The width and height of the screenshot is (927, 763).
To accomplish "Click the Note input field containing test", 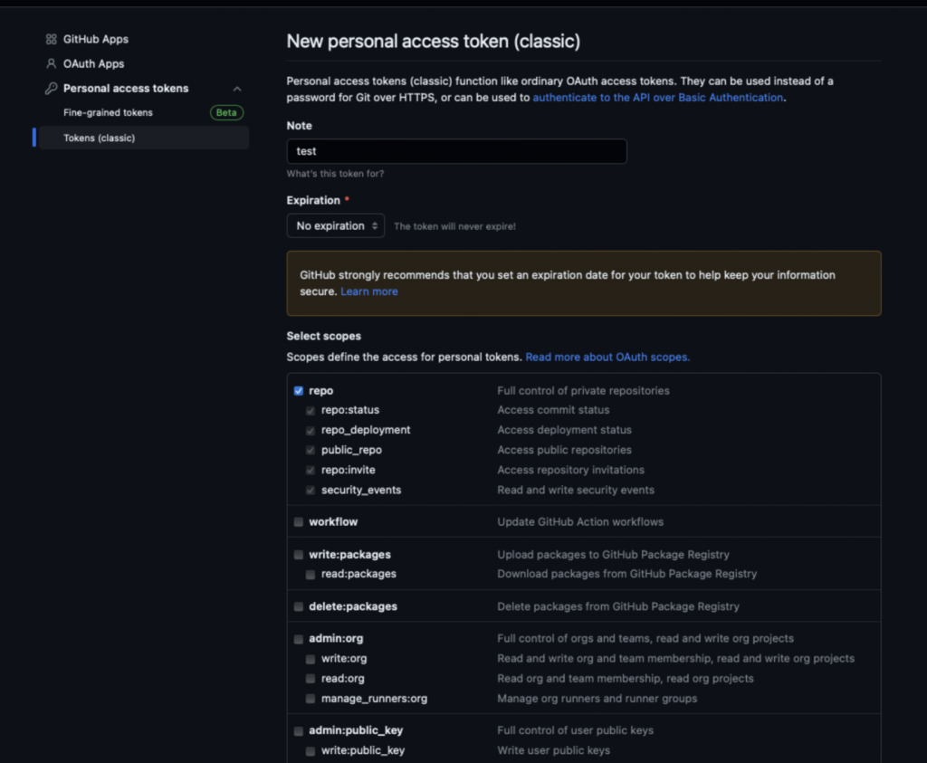I will 456,152.
